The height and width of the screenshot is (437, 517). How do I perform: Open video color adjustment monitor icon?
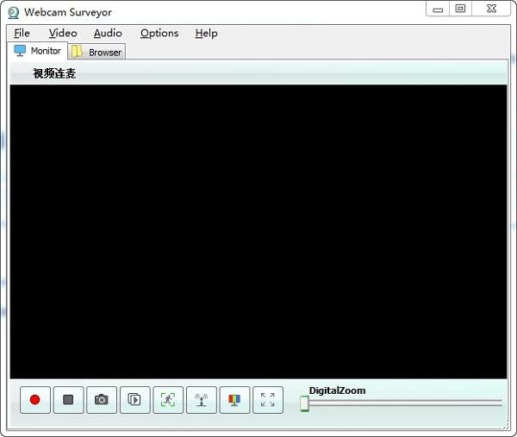(x=234, y=400)
